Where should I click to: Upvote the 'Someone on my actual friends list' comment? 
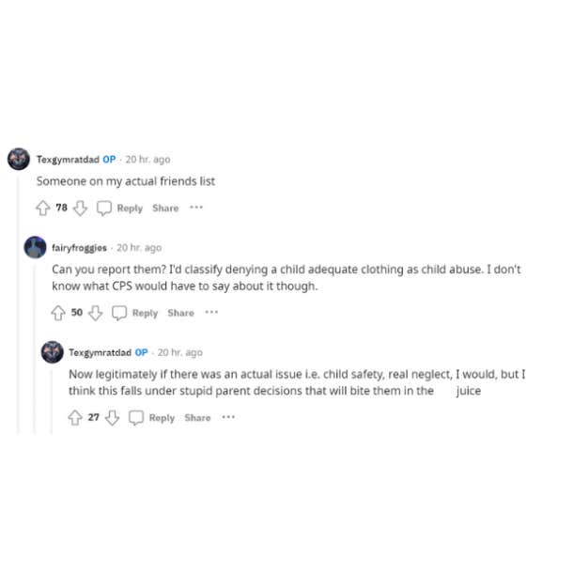(x=43, y=208)
